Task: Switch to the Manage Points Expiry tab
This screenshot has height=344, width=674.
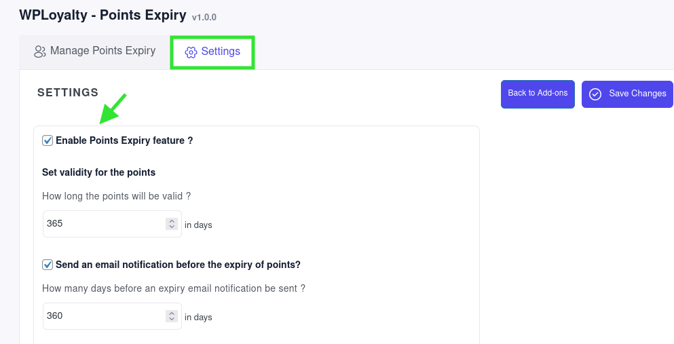Action: coord(94,51)
